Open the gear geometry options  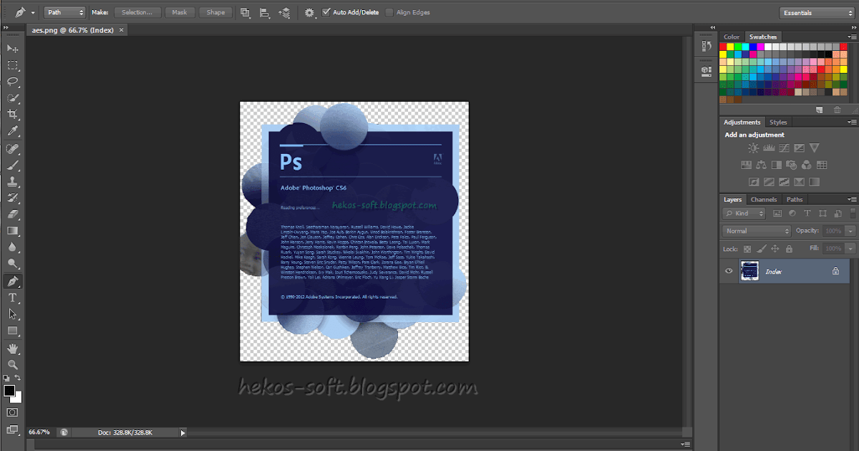point(310,12)
